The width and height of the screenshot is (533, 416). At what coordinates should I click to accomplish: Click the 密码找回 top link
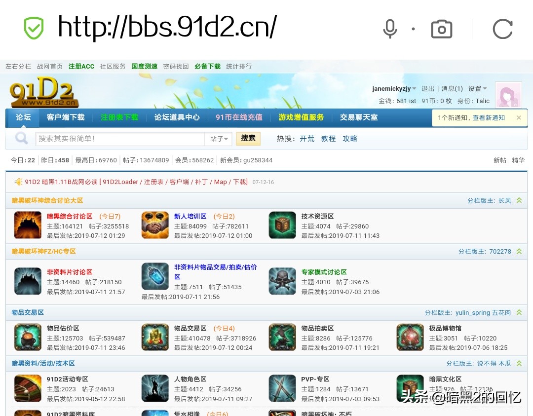pos(176,66)
